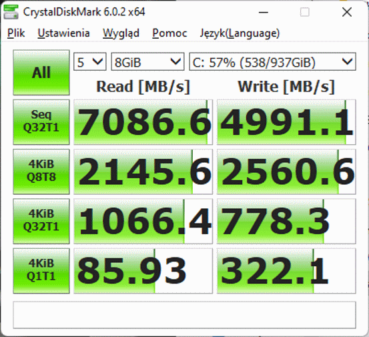Click the Read [MB/s] column header
369x337 pixels.
click(x=143, y=87)
